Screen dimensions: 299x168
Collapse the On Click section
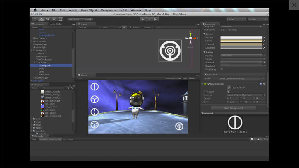pos(205,75)
